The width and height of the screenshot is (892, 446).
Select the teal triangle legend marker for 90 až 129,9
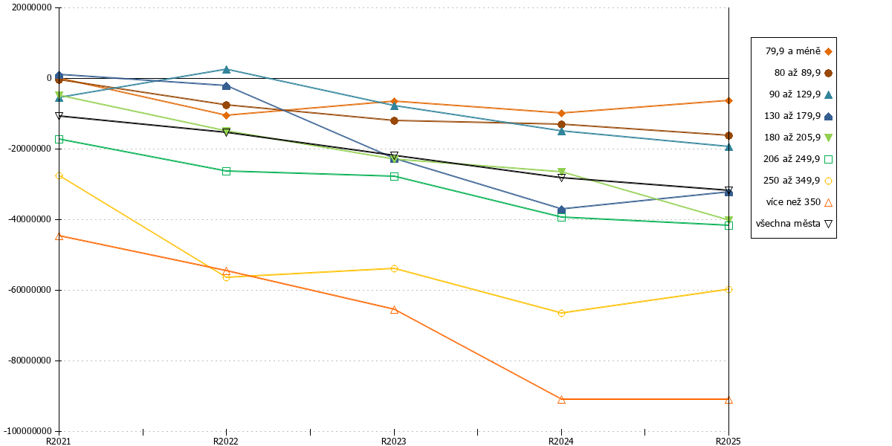(828, 94)
